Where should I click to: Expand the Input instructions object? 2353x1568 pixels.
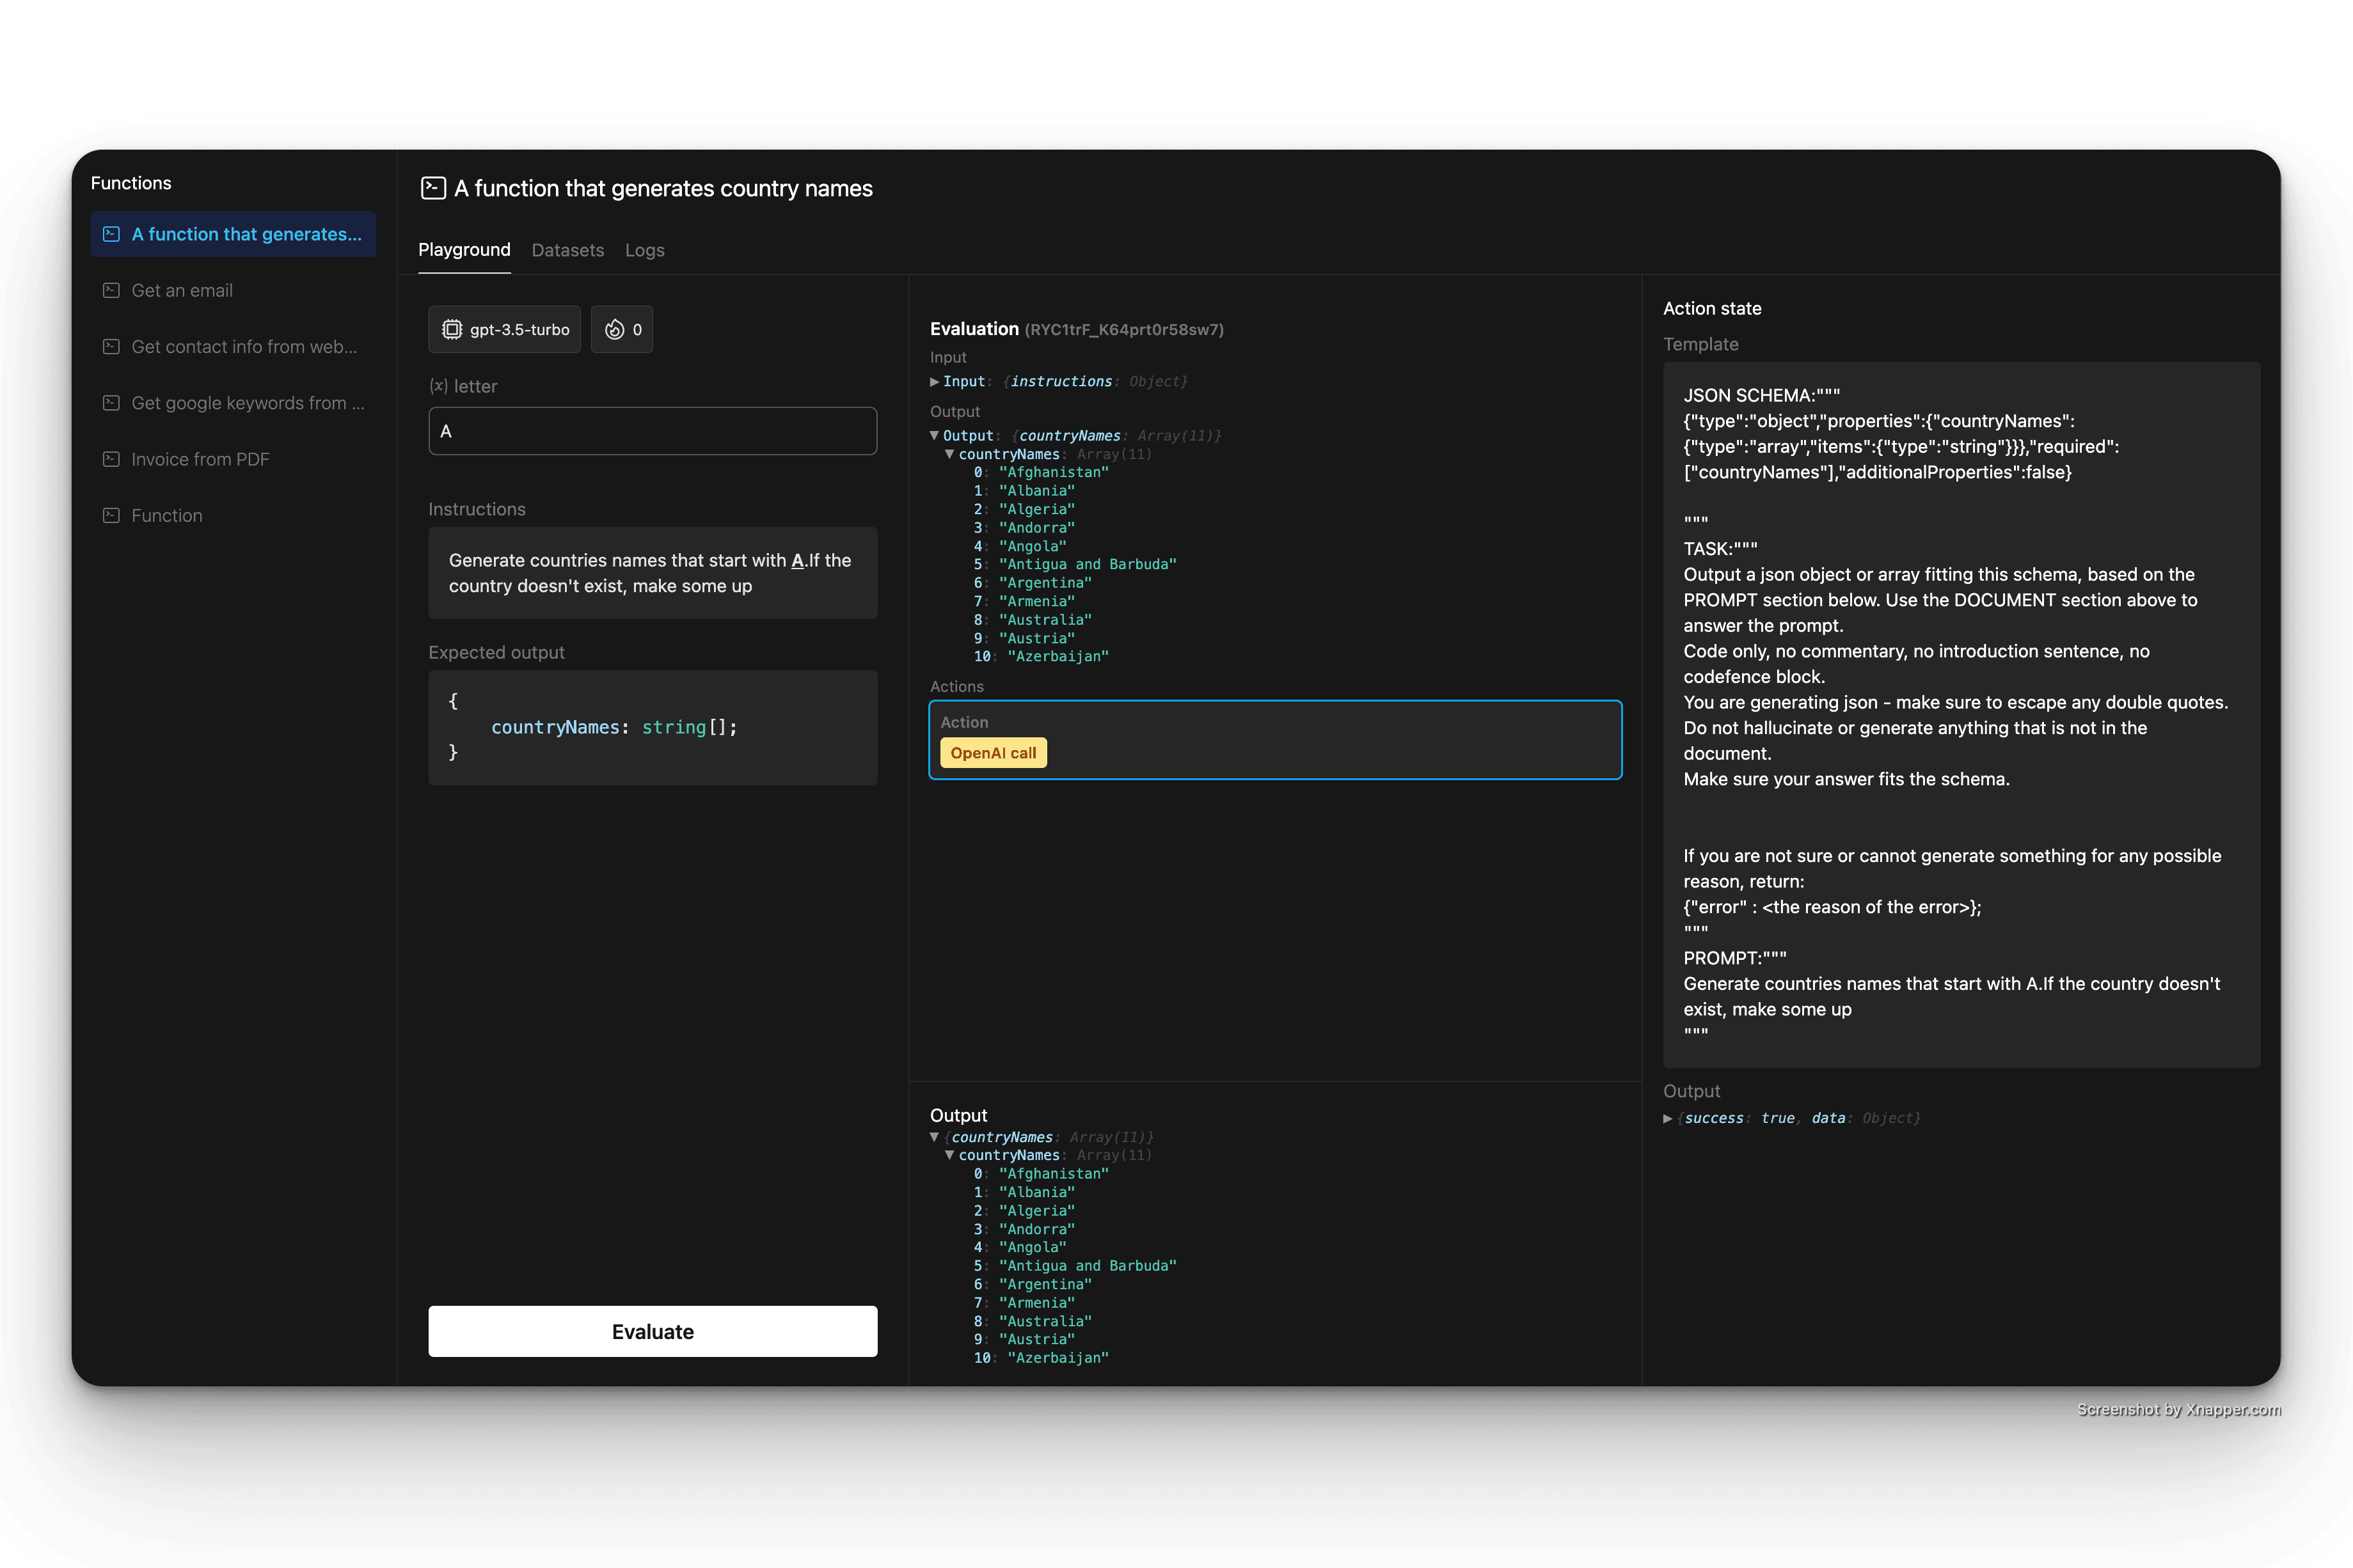(935, 381)
